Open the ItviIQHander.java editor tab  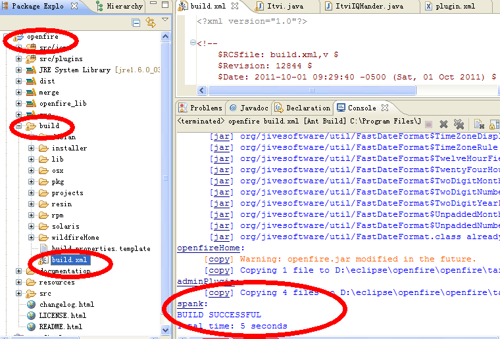coord(364,6)
